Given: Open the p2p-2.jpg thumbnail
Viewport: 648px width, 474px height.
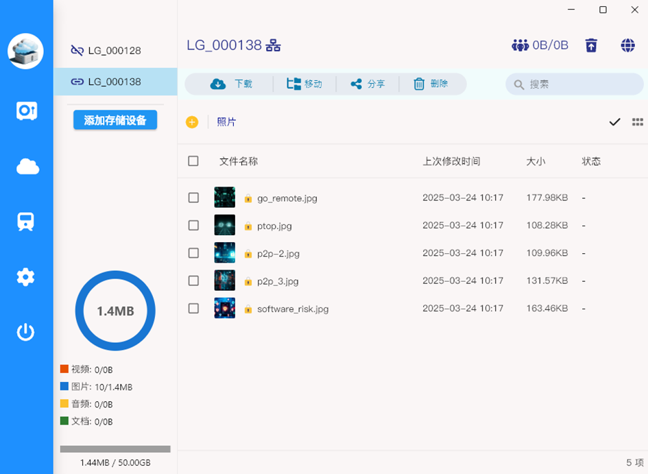Looking at the screenshot, I should click(x=225, y=252).
